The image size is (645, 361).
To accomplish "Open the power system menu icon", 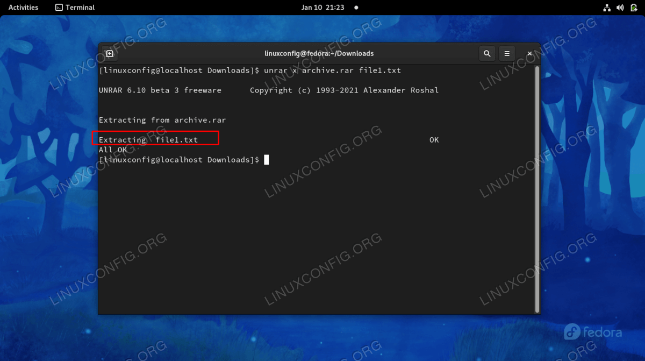I will (633, 8).
